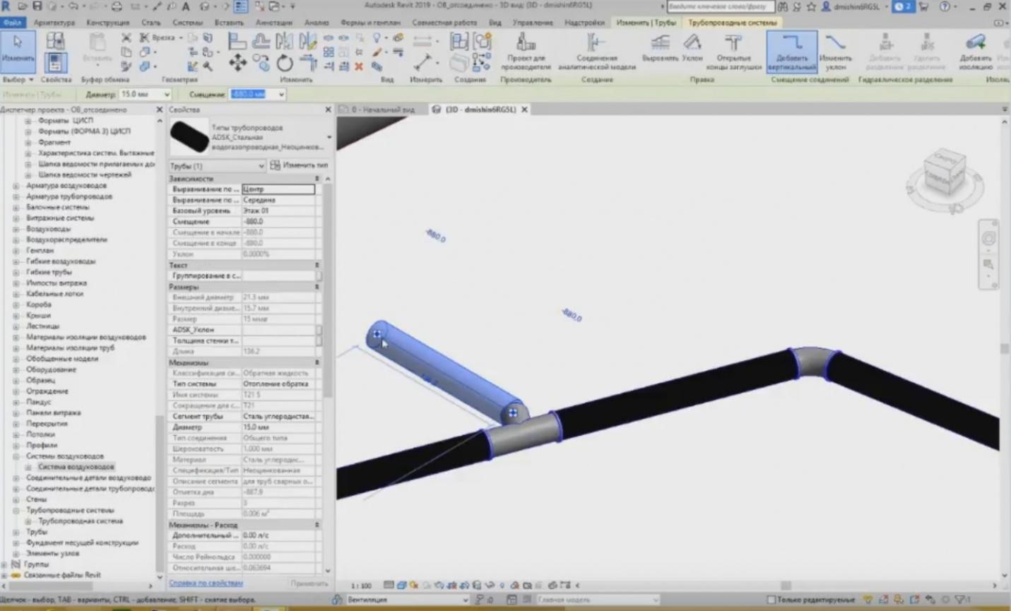Expand the Выбор selection panel dropdown

18,80
